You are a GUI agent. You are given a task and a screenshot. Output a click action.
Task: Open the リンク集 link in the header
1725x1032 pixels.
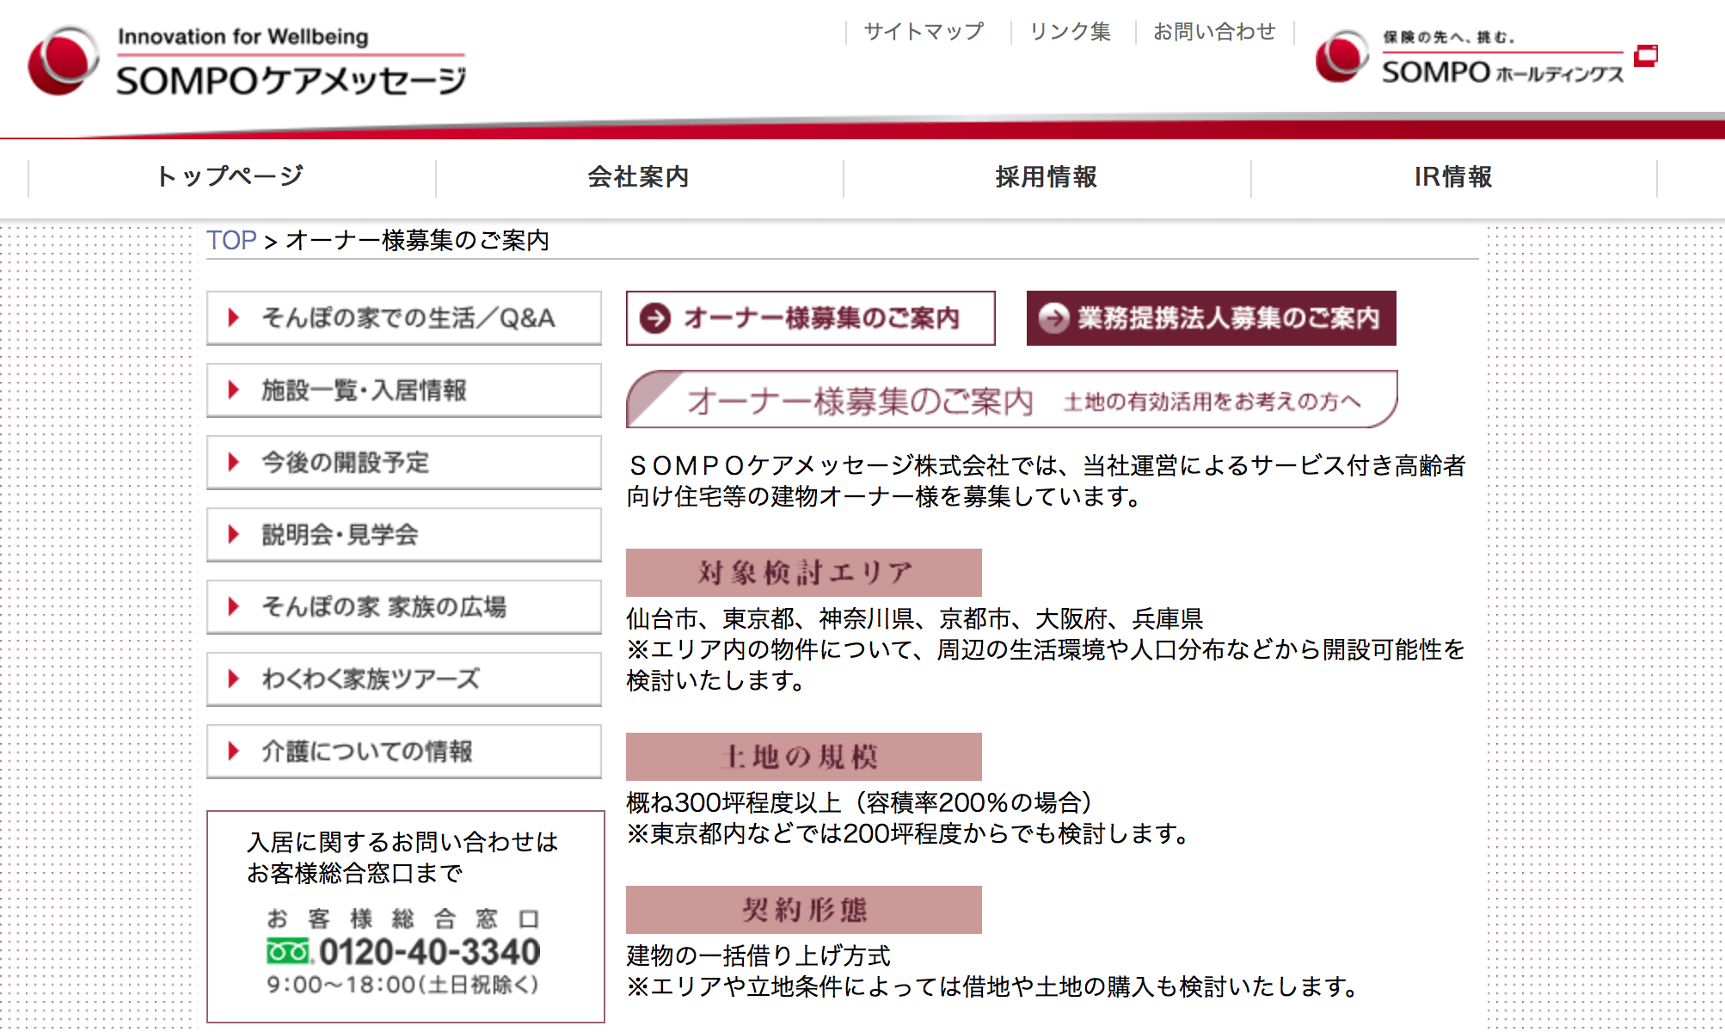pos(1071,32)
